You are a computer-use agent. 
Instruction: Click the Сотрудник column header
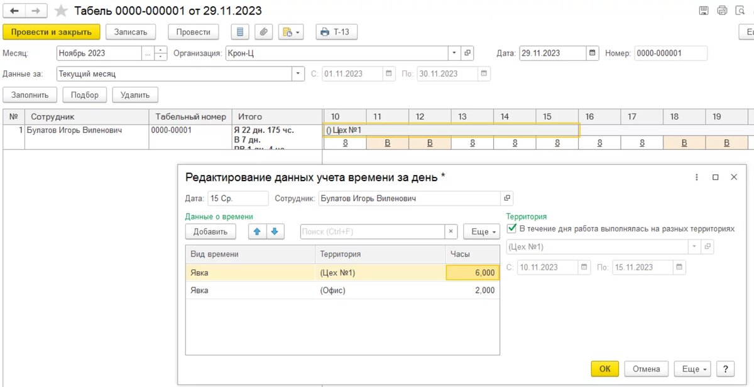tap(87, 117)
